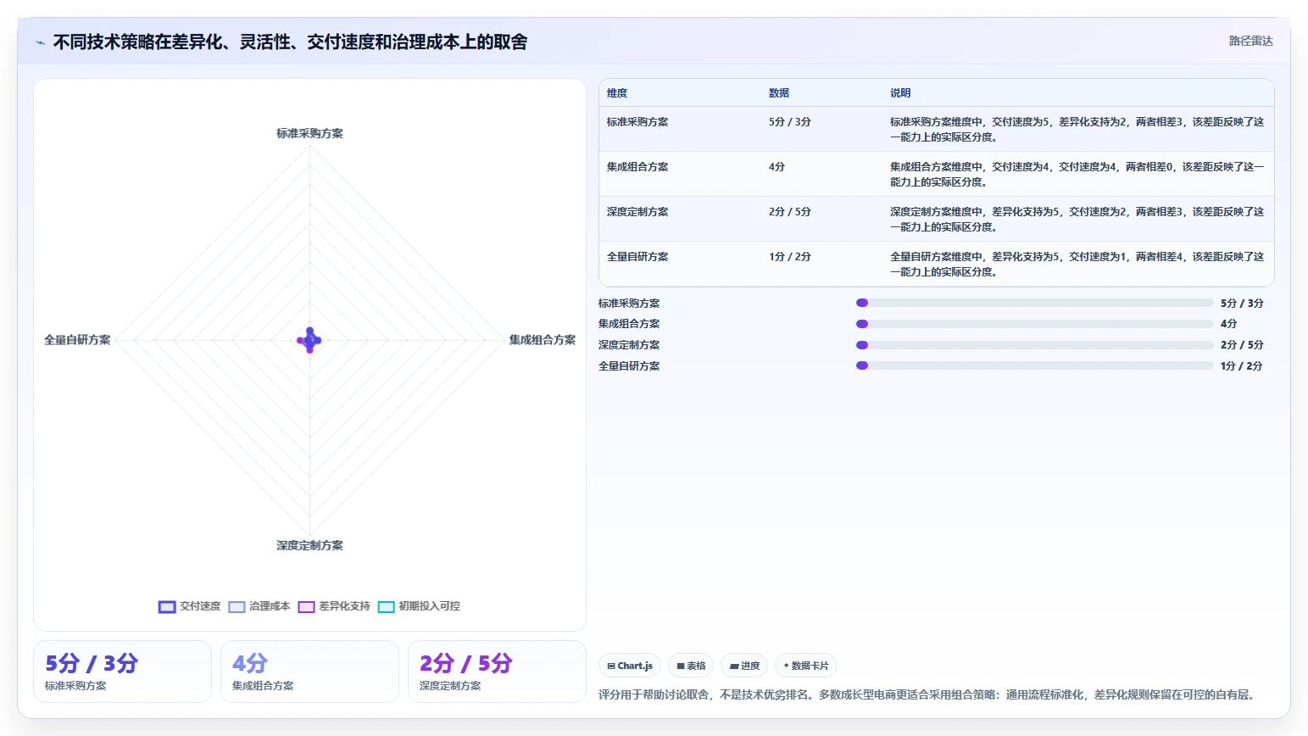Click the 集成组合方案 label in the progress list

click(x=629, y=324)
